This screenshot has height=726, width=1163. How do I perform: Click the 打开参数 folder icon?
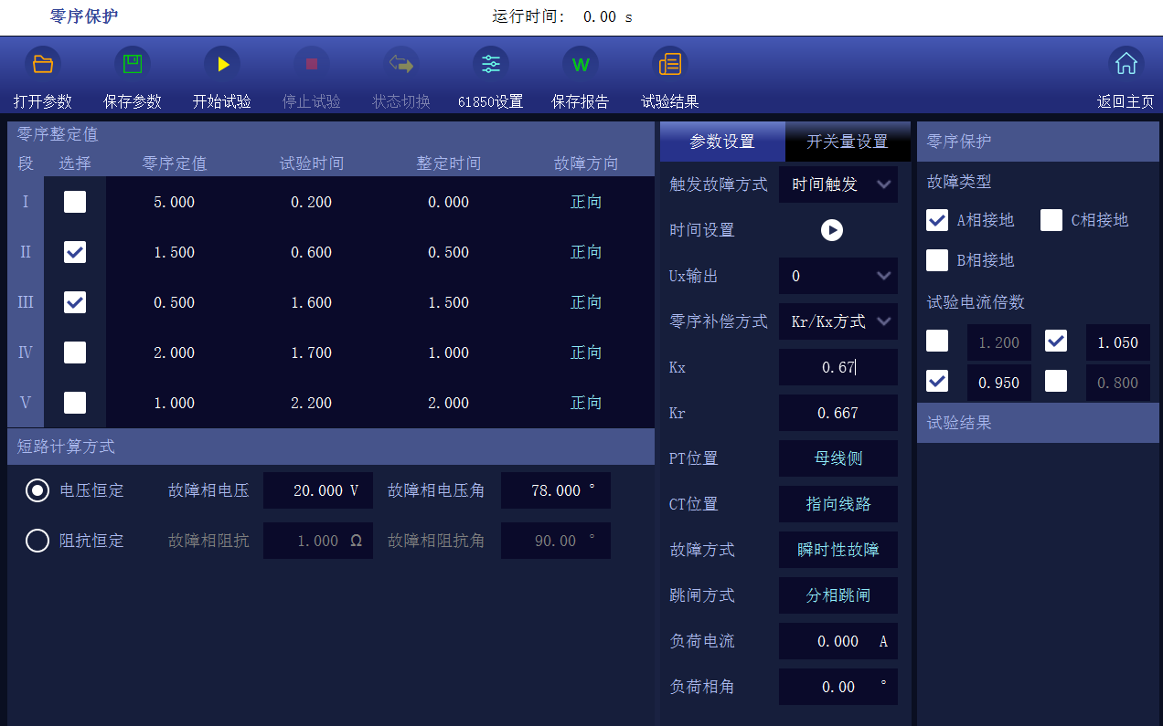[x=43, y=64]
